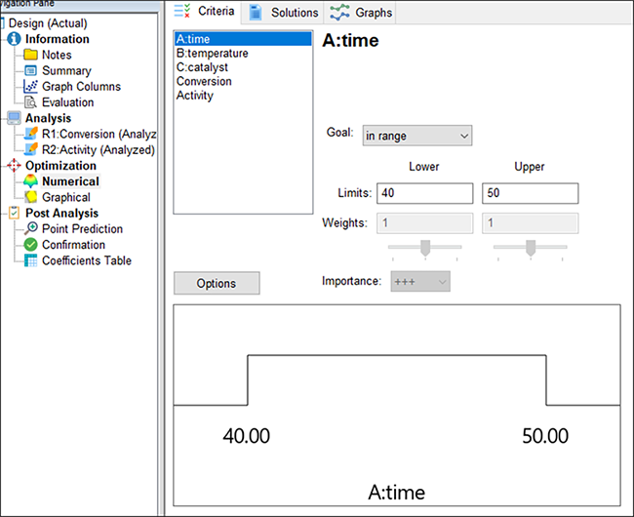
Task: Click the Upper weight slider
Action: [530, 249]
